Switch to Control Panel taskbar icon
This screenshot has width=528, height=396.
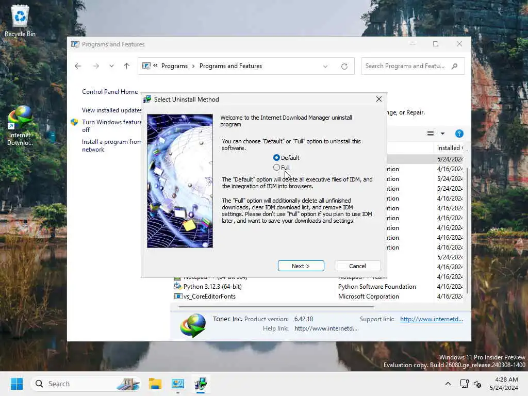tap(178, 384)
